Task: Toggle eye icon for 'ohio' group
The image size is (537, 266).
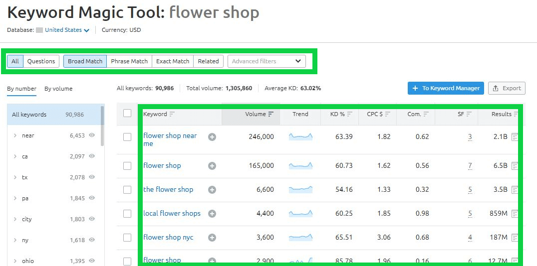Action: coord(92,261)
